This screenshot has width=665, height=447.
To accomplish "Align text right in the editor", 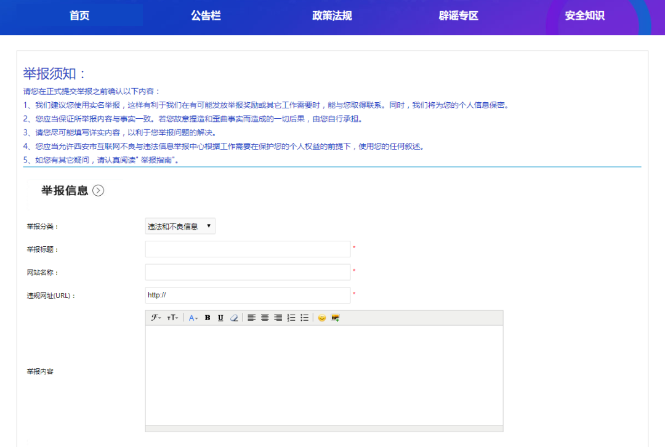I will 278,318.
